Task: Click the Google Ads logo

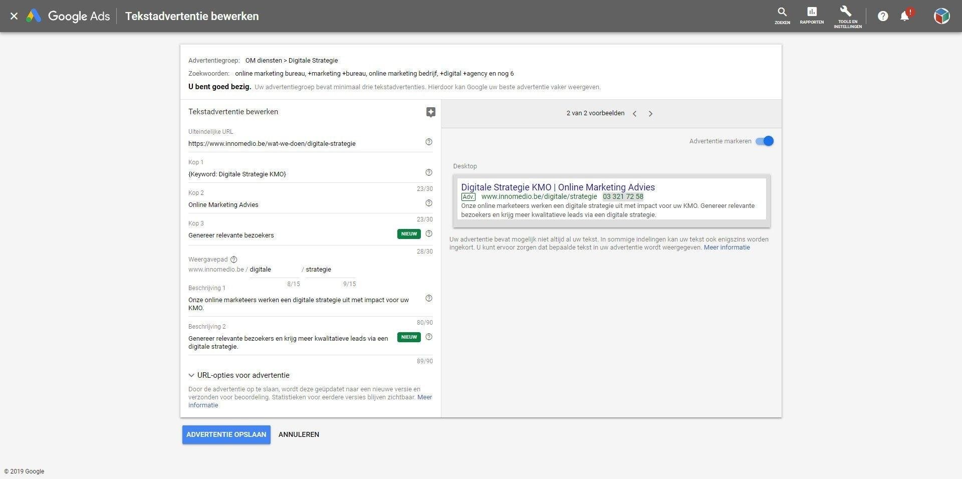Action: 68,16
